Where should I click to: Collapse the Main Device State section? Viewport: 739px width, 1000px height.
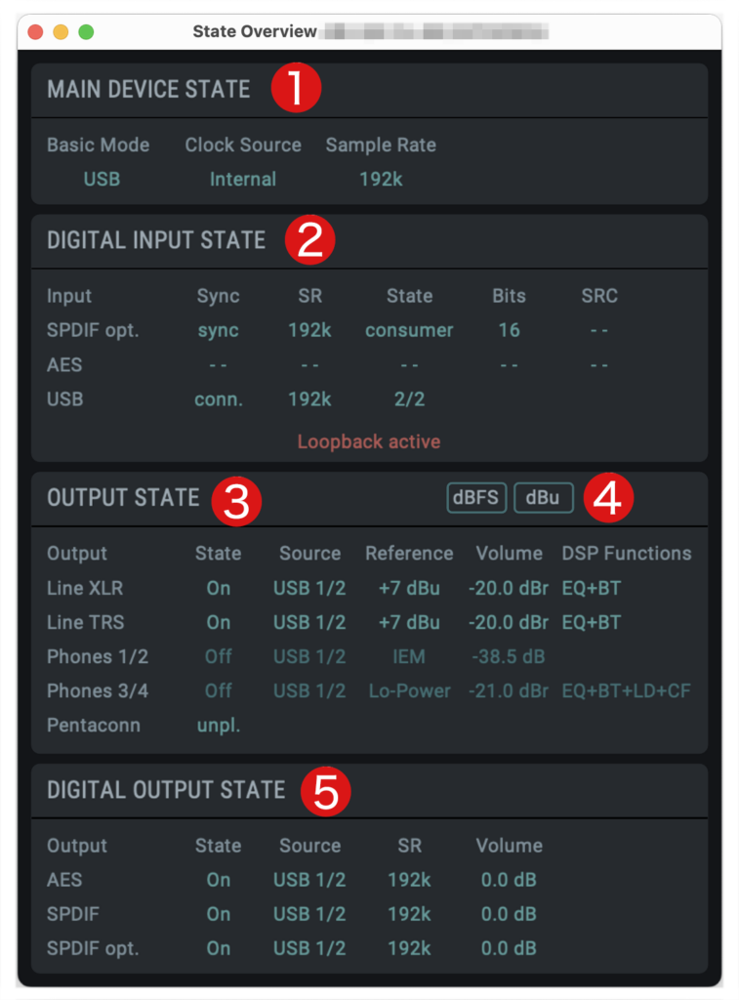147,89
